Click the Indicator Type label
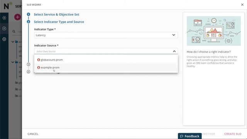Screen dimensions: 247x139 [x=45, y=29]
